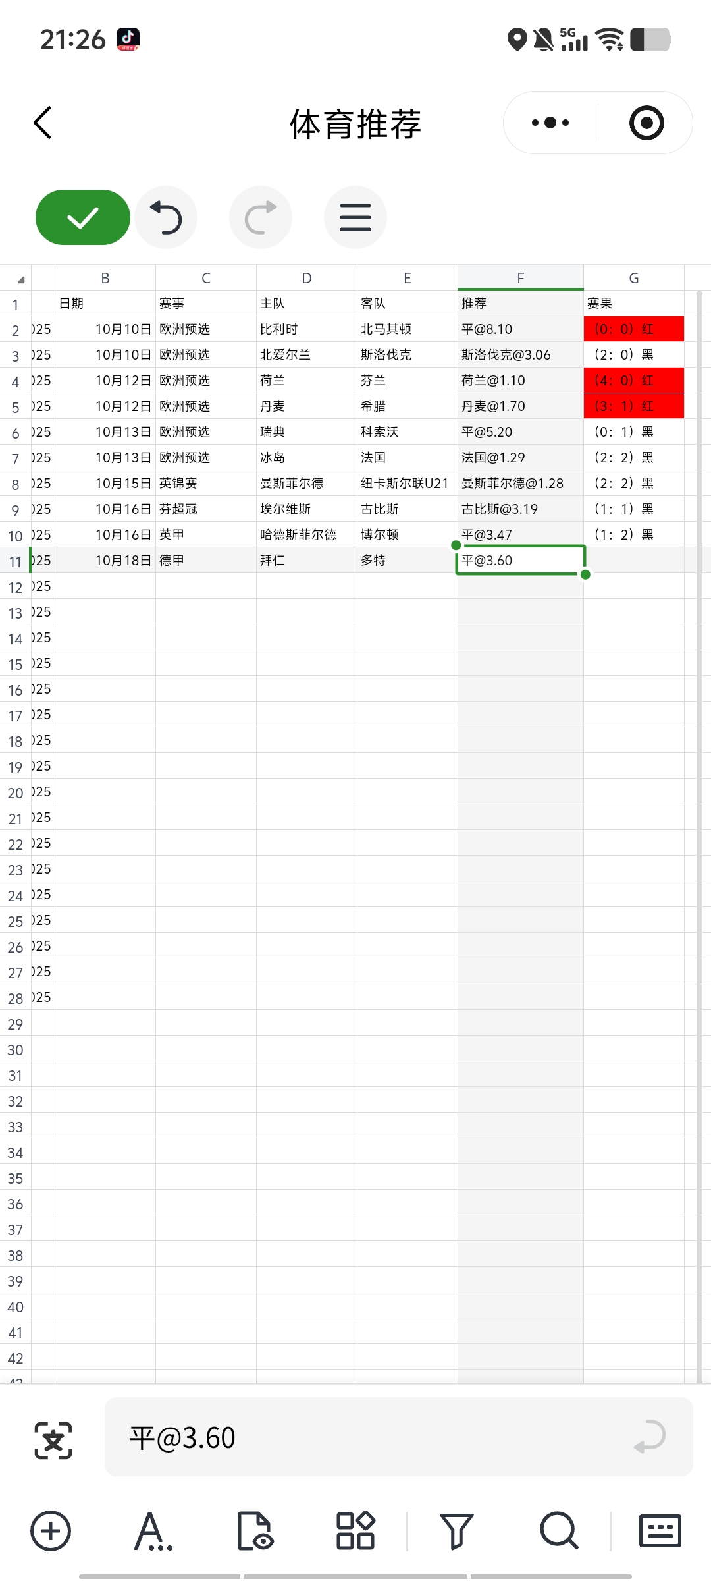Viewport: 711px width, 1581px height.
Task: Open the search magnifier icon
Action: (x=559, y=1530)
